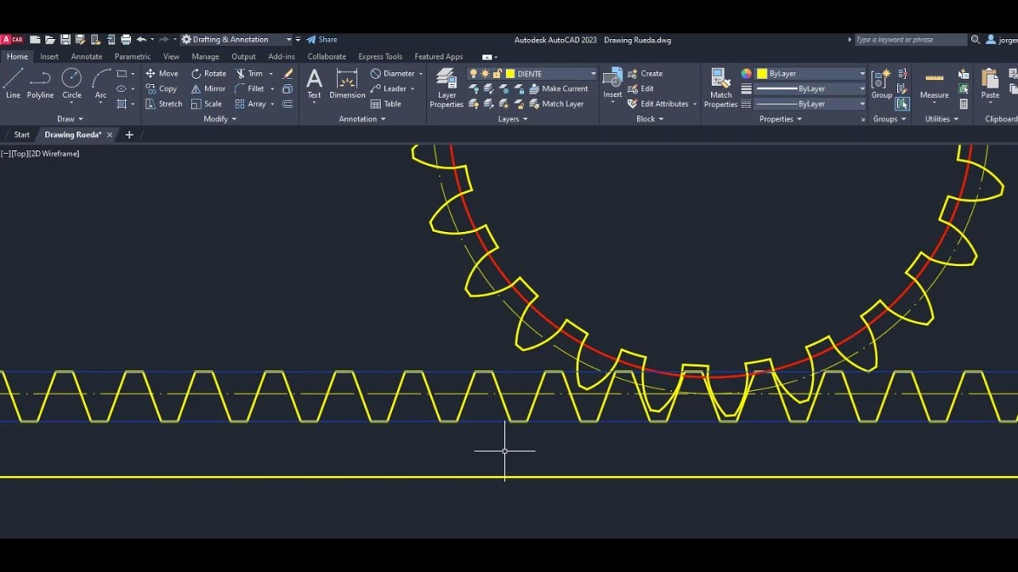
Task: Select the Dimension tool
Action: coord(347,84)
